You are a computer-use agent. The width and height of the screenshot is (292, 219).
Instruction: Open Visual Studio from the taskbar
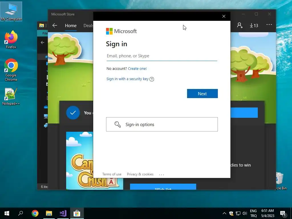(63, 213)
